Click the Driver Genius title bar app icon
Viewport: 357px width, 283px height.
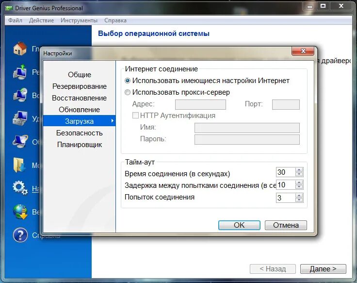[9, 8]
